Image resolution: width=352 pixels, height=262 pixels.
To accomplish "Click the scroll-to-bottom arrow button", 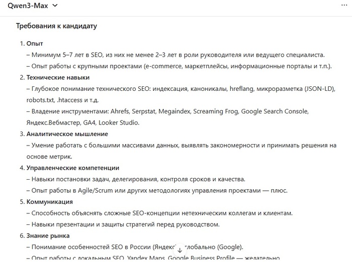I will [180, 249].
